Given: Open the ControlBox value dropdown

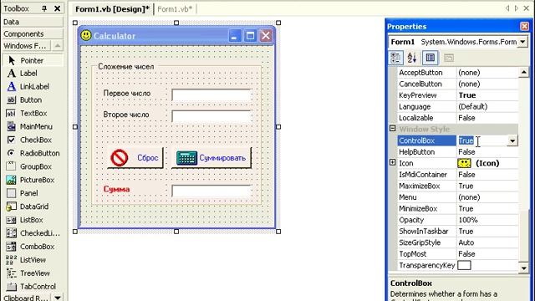Looking at the screenshot, I should click(x=512, y=140).
